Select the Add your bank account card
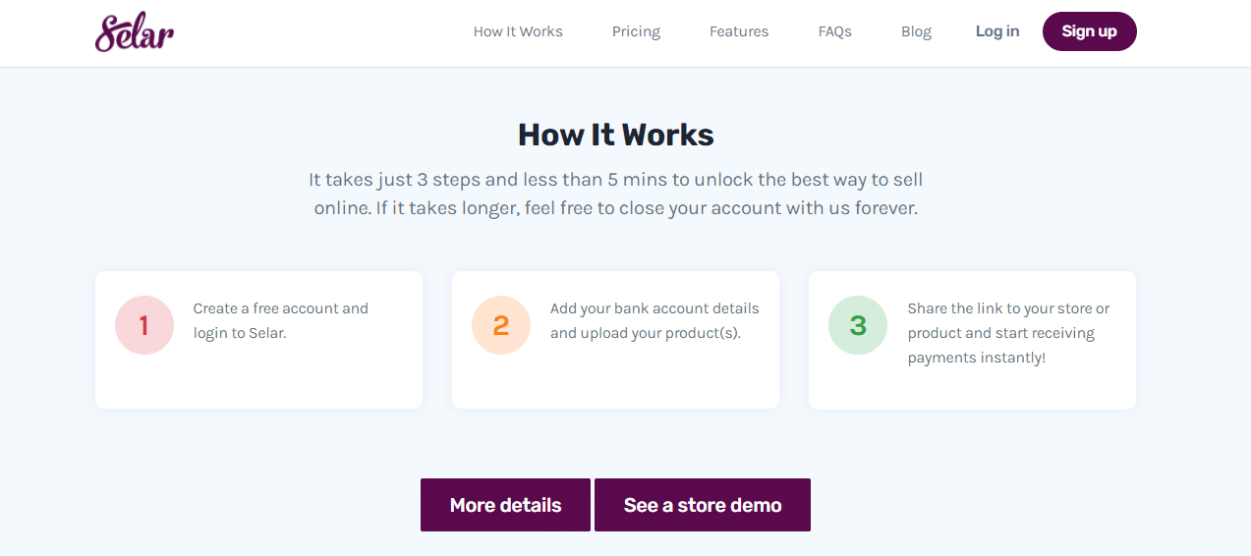 [x=615, y=340]
